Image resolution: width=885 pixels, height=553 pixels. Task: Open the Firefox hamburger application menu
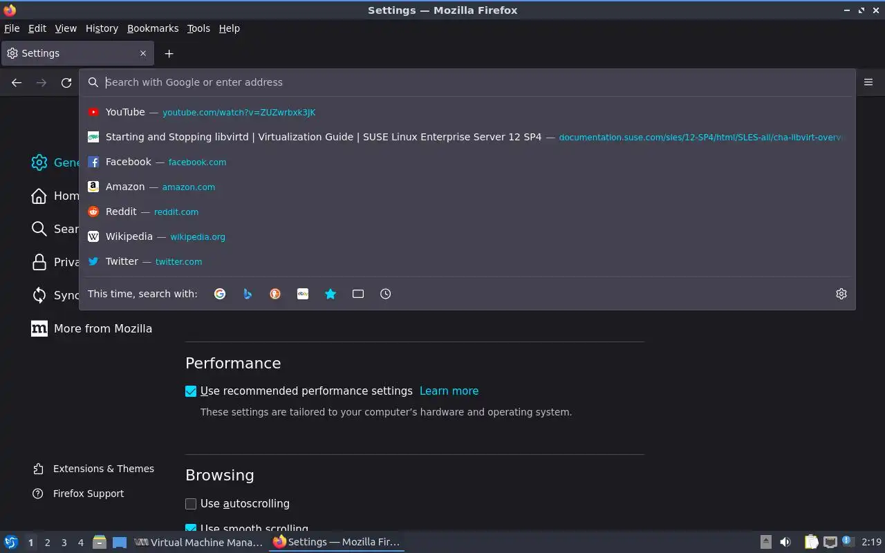[x=868, y=82]
